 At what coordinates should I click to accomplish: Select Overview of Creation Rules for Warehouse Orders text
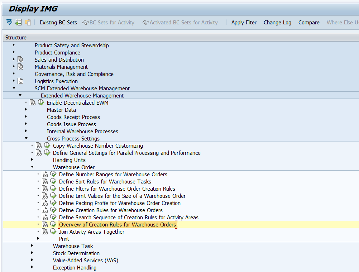(118, 225)
